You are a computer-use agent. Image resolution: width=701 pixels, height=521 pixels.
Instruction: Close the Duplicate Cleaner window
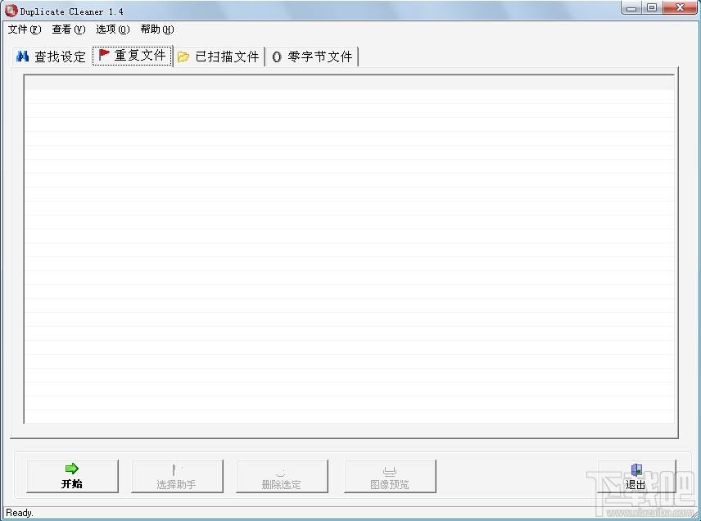coord(680,7)
